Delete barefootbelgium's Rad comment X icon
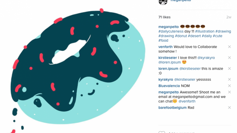237x133 pixels. coord(229,108)
